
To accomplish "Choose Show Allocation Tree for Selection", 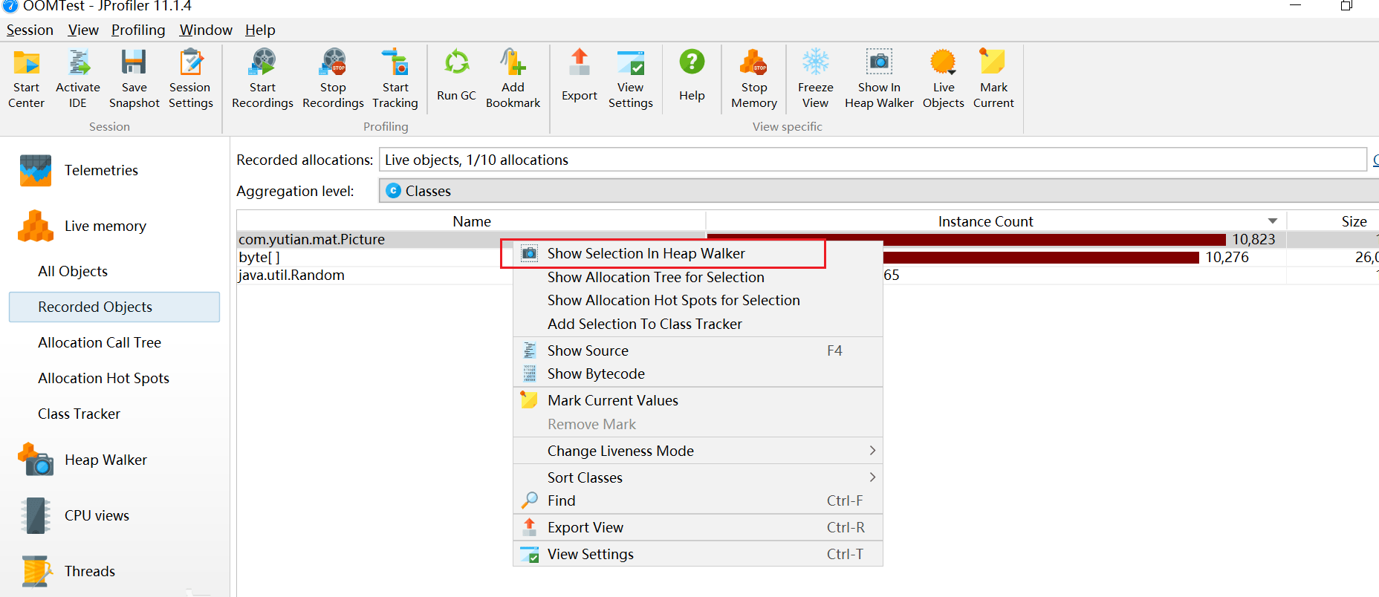I will pyautogui.click(x=655, y=277).
